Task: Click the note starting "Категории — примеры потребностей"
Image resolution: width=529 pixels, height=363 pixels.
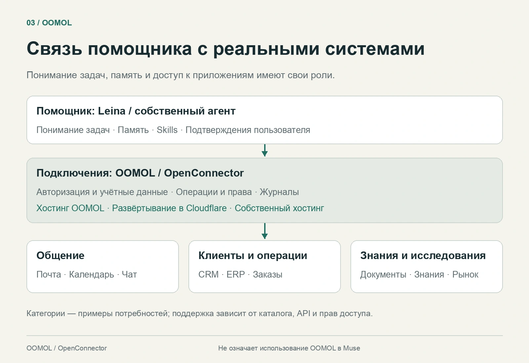Action: (199, 313)
